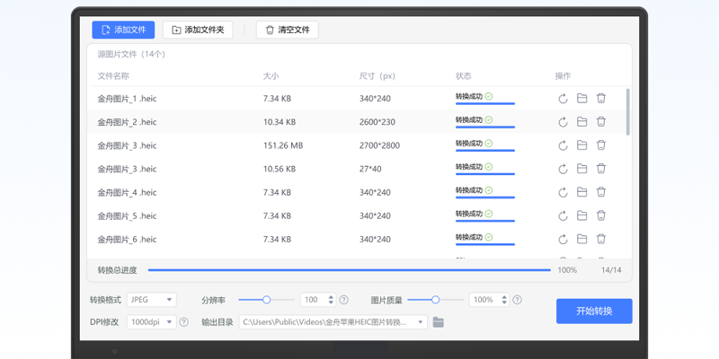Open folder for the 10.56 KB 金舟图片_3

(x=581, y=169)
